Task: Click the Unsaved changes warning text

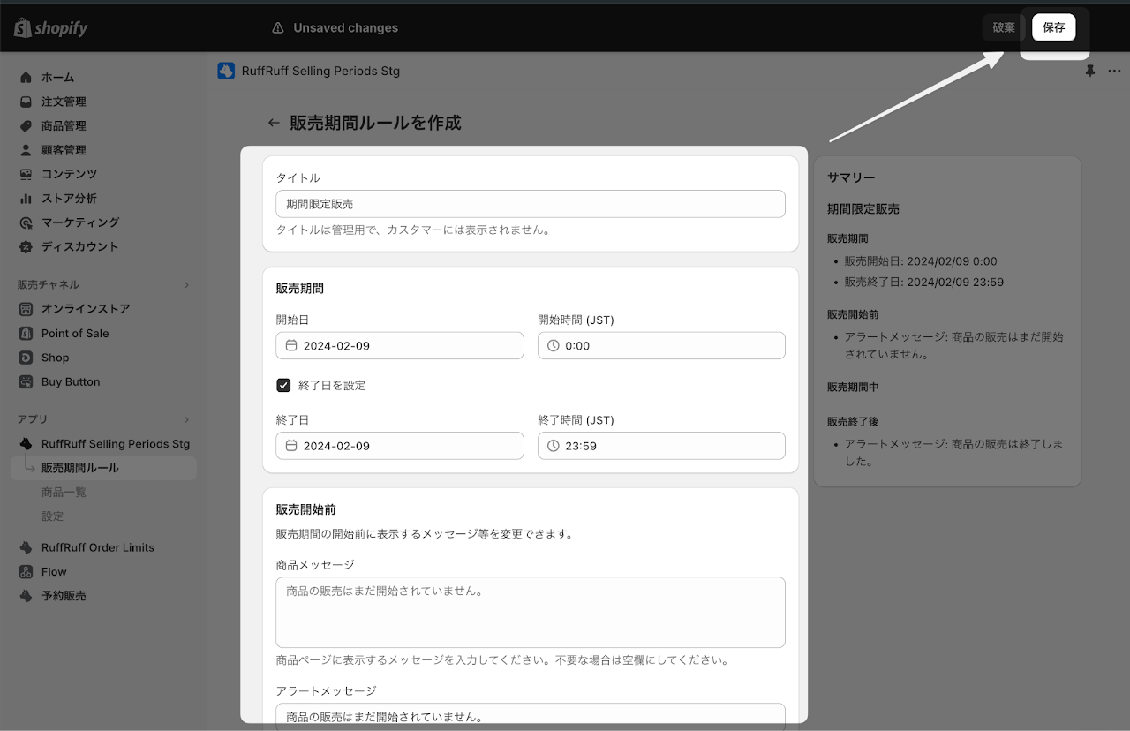Action: [x=346, y=28]
